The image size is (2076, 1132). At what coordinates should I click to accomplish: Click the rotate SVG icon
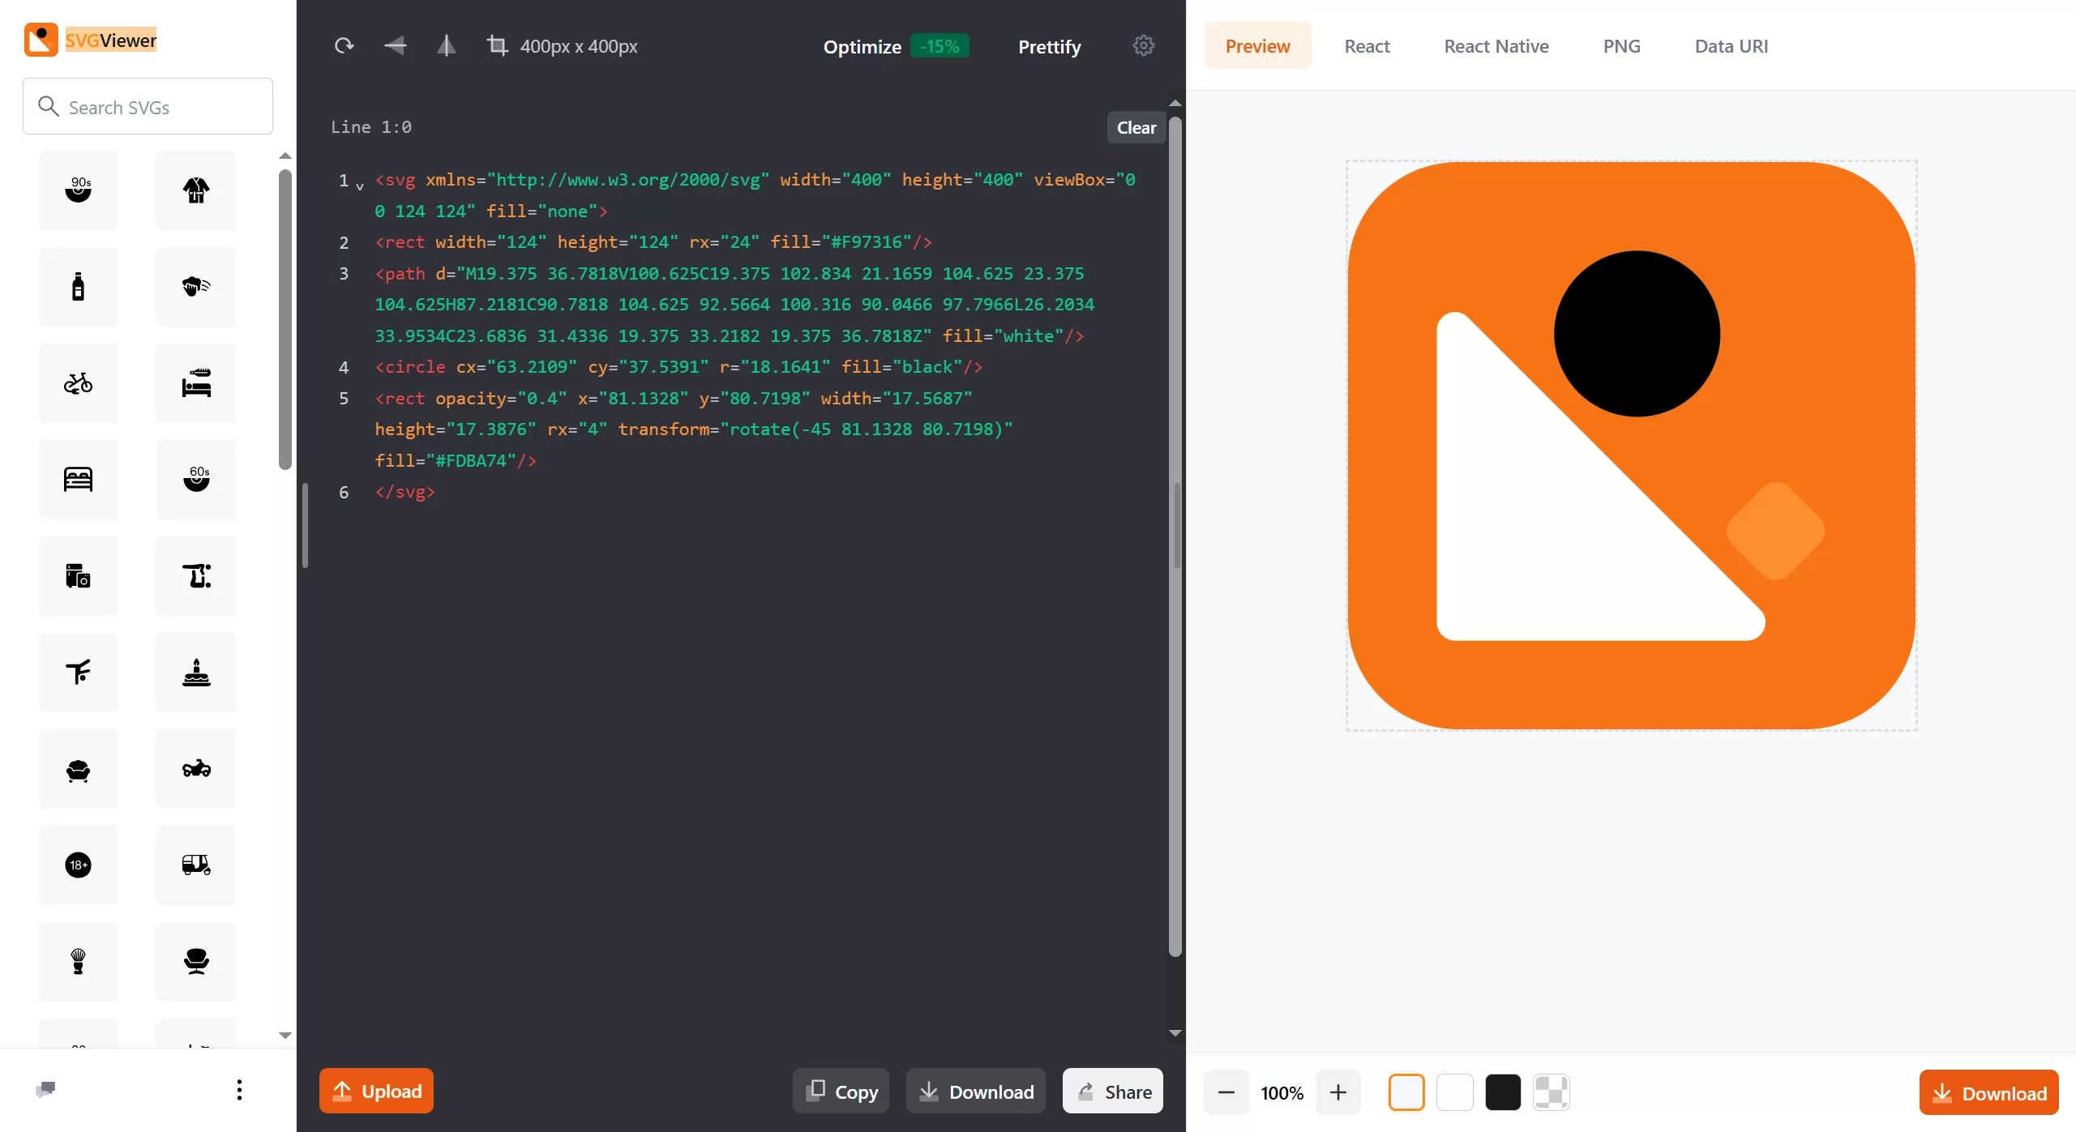click(x=345, y=46)
